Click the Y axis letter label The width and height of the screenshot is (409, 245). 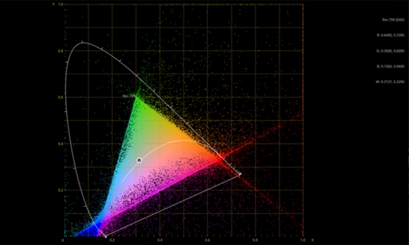tap(53, 5)
